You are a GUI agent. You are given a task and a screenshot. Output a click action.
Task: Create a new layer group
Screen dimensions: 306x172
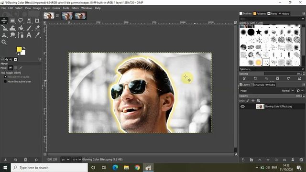point(251,160)
